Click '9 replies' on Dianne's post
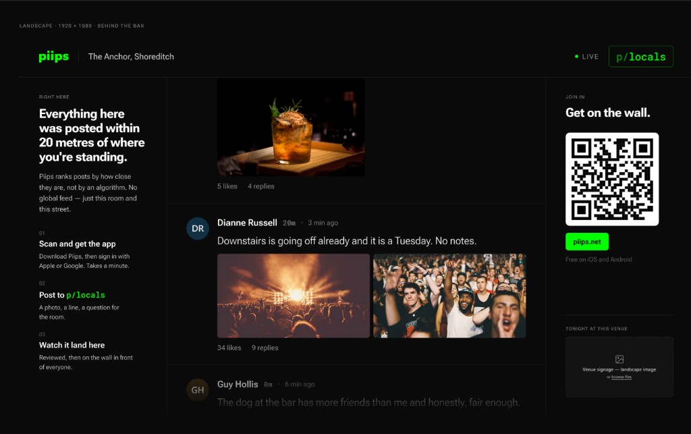The image size is (691, 434). point(265,348)
